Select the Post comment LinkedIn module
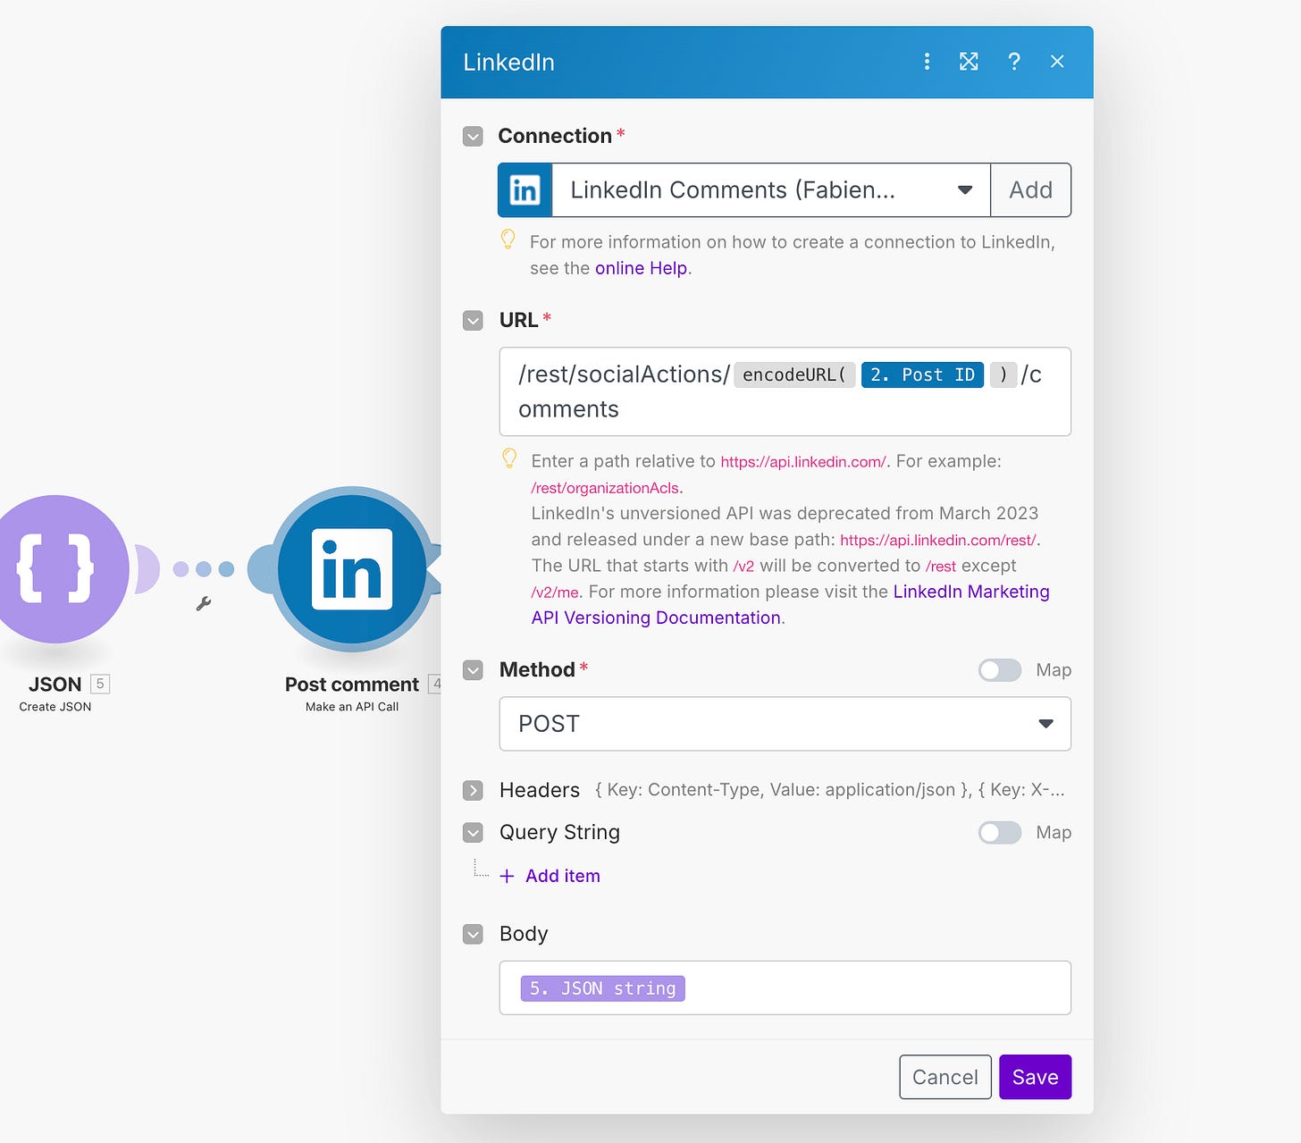Screen dimensions: 1301x1143 coord(352,569)
